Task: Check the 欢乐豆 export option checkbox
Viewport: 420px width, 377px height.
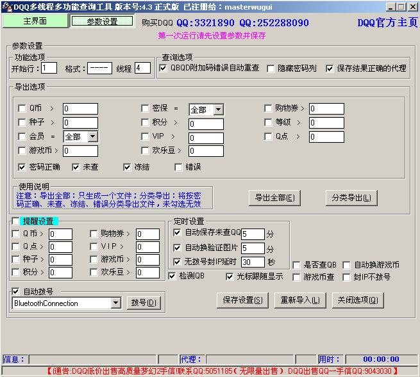Action: point(145,150)
